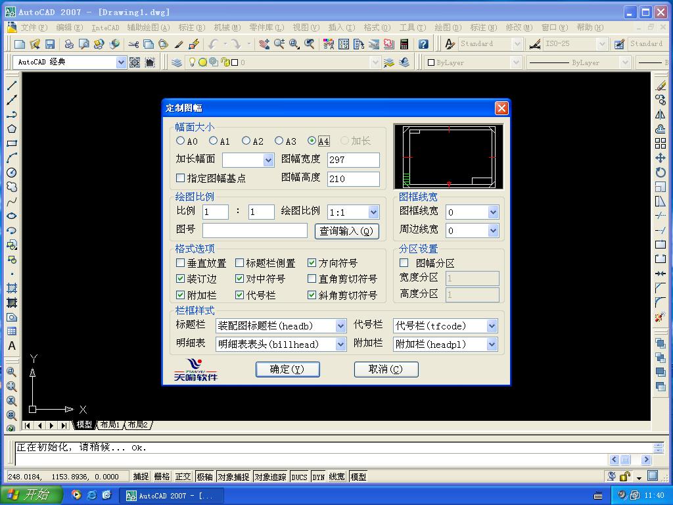Click the Cut scissors icon
The width and height of the screenshot is (673, 505).
[x=133, y=44]
